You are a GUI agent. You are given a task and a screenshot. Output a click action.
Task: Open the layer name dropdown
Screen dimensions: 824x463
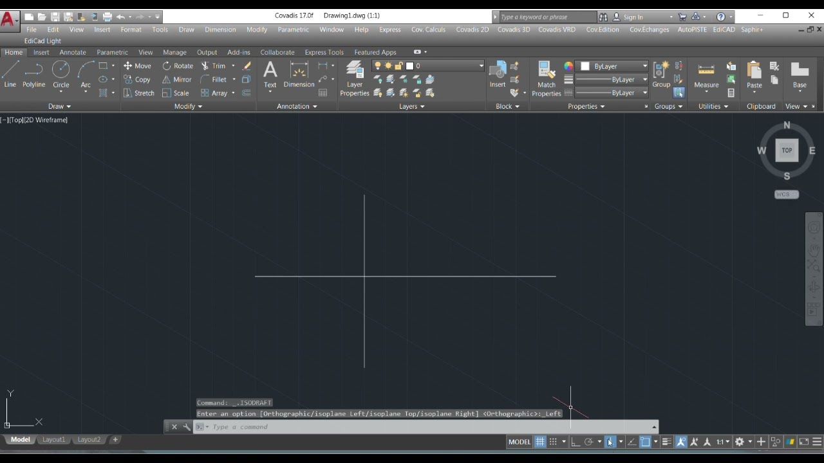480,66
